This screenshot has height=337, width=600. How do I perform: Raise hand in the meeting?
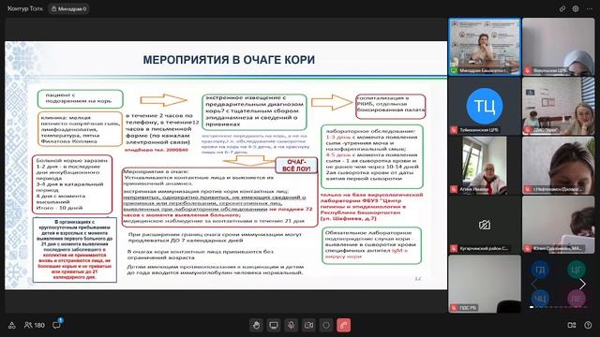coord(256,325)
